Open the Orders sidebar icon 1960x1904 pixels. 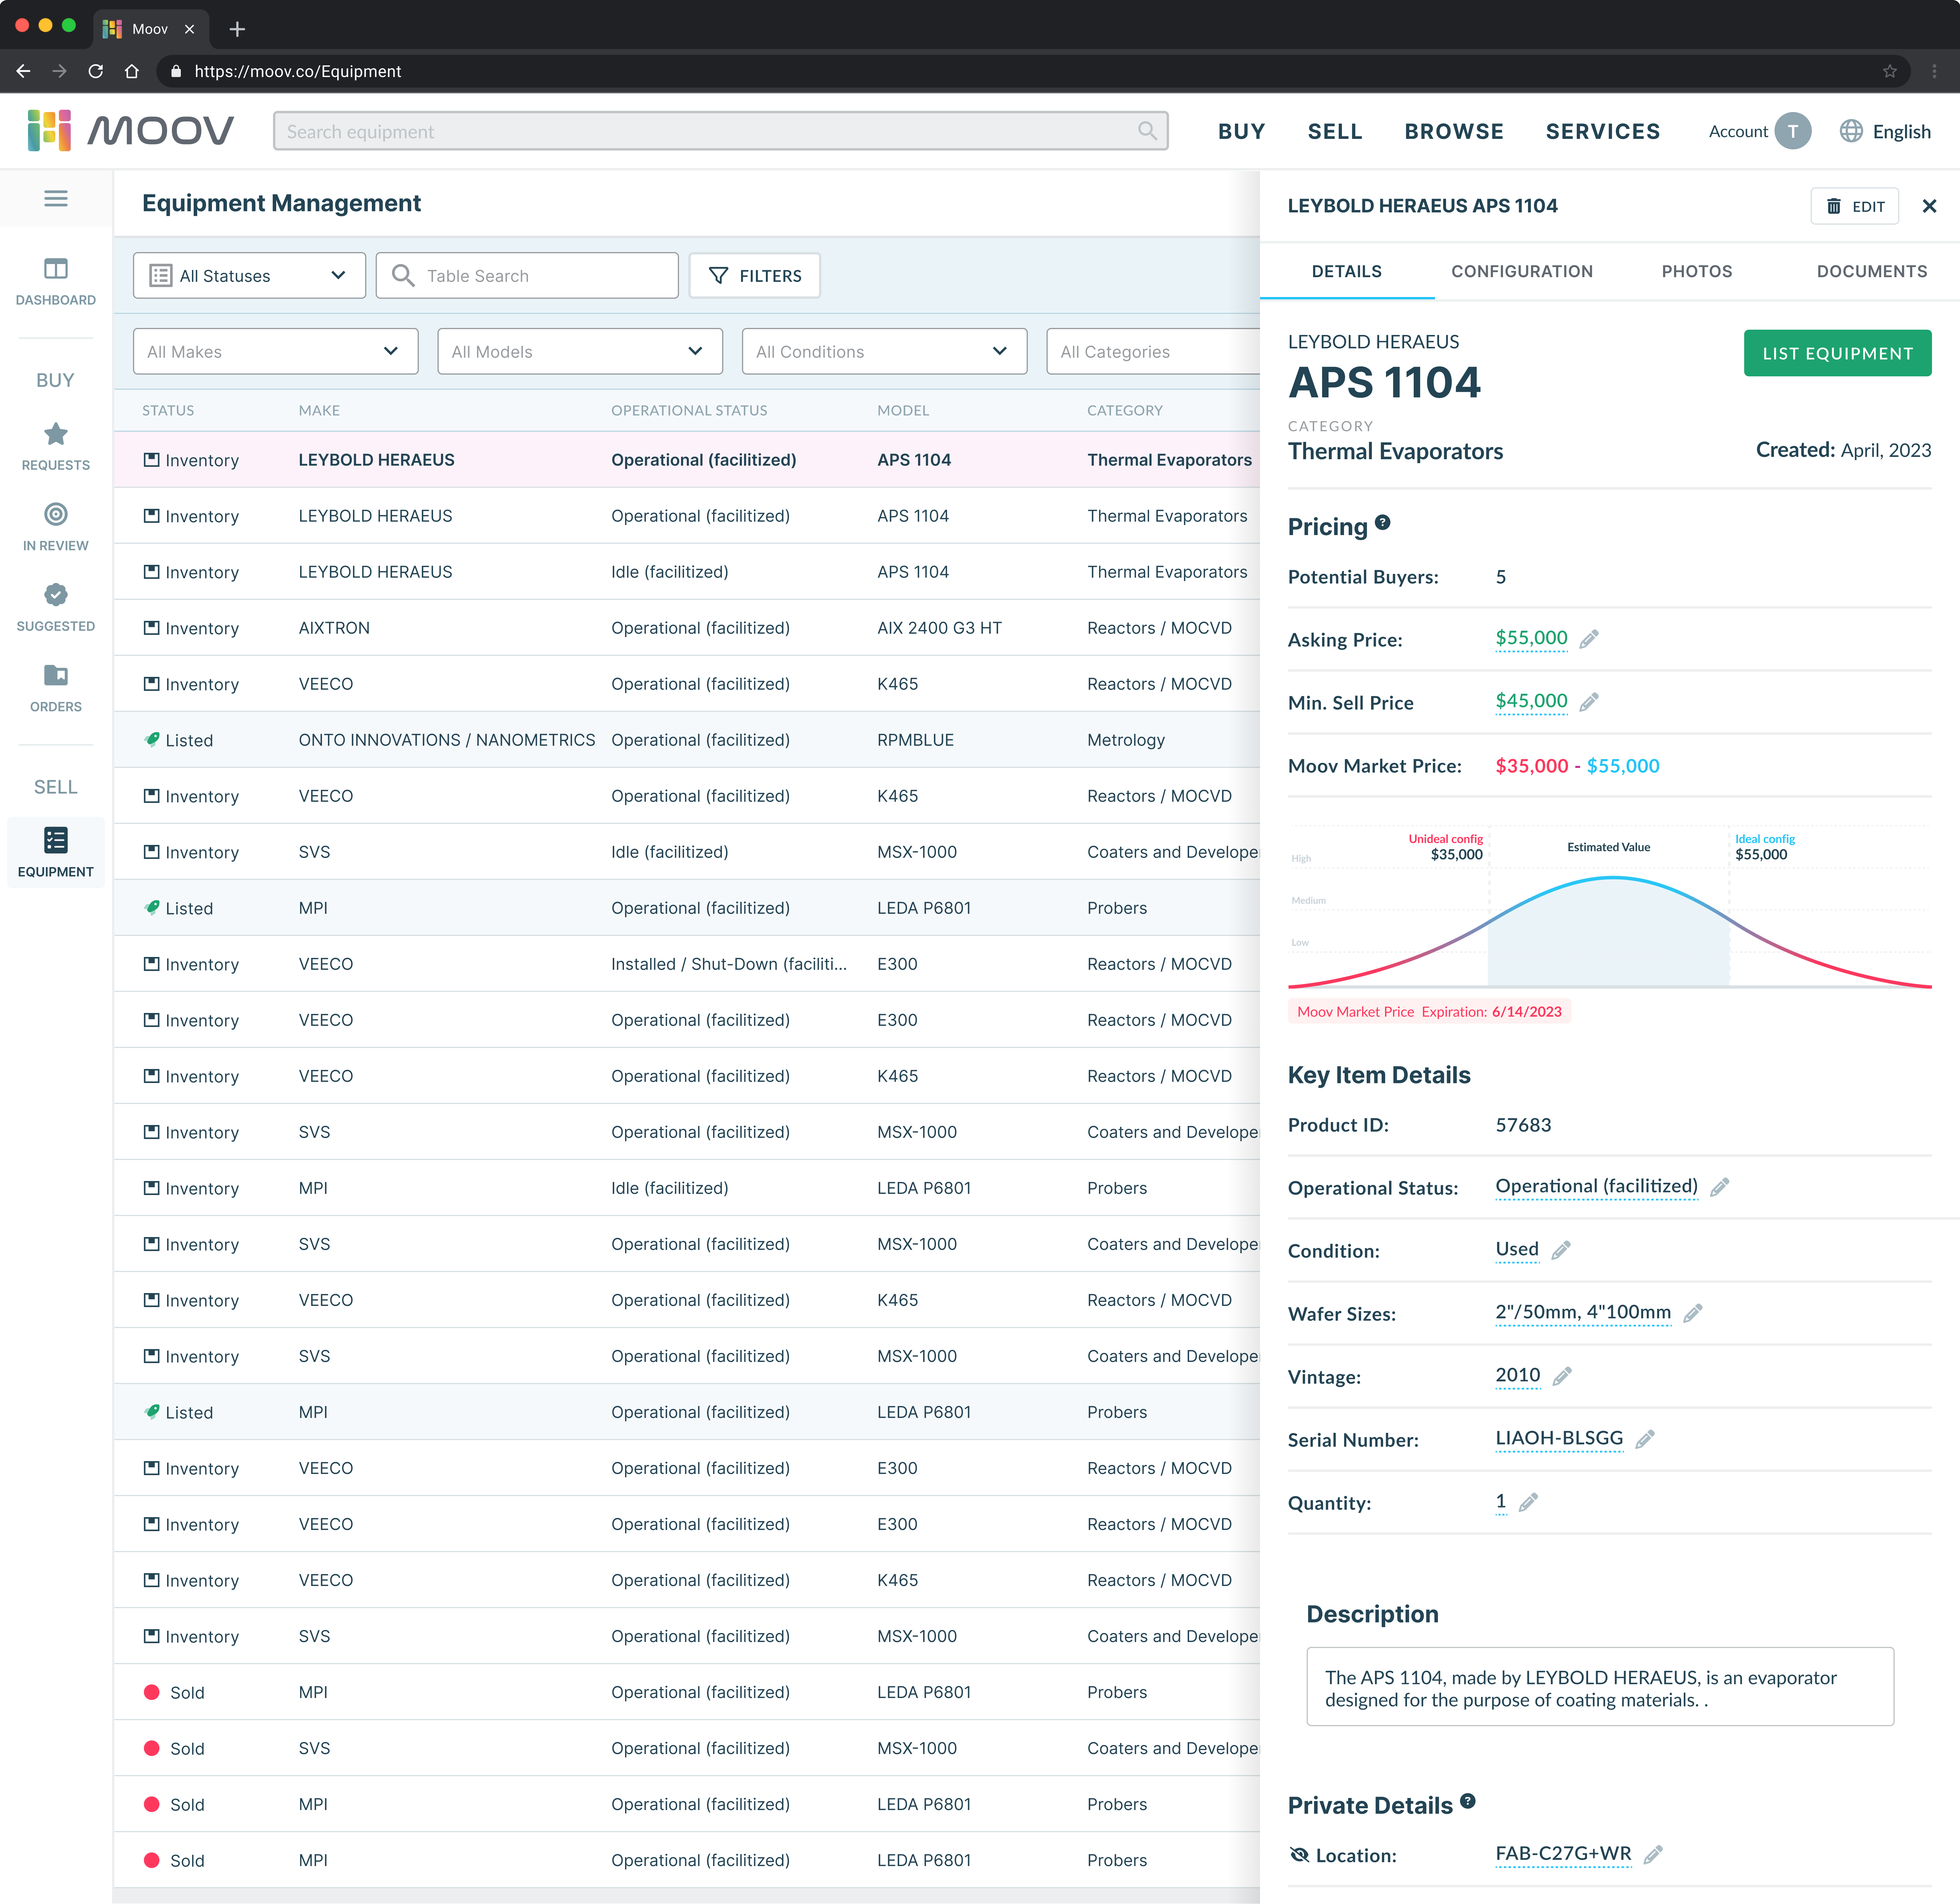click(x=56, y=675)
